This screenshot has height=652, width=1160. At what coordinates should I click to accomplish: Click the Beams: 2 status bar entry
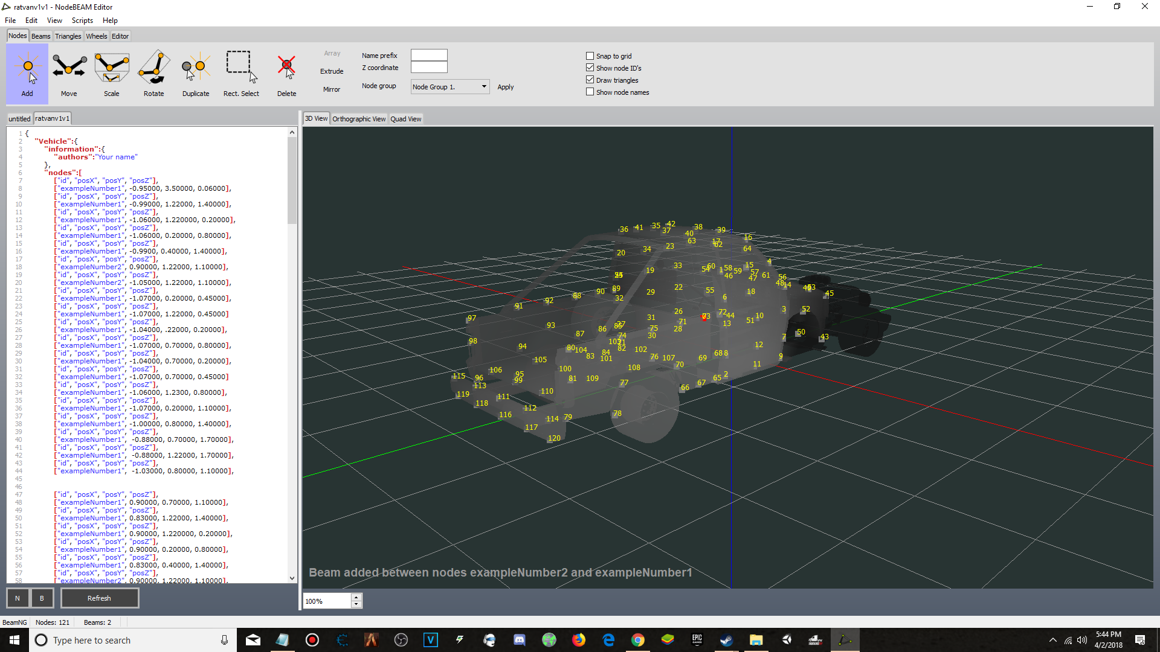[x=97, y=622]
